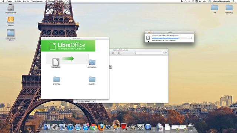The image size is (237, 133).
Task: Open the hard disk icon on desktop
Action: click(x=11, y=7)
